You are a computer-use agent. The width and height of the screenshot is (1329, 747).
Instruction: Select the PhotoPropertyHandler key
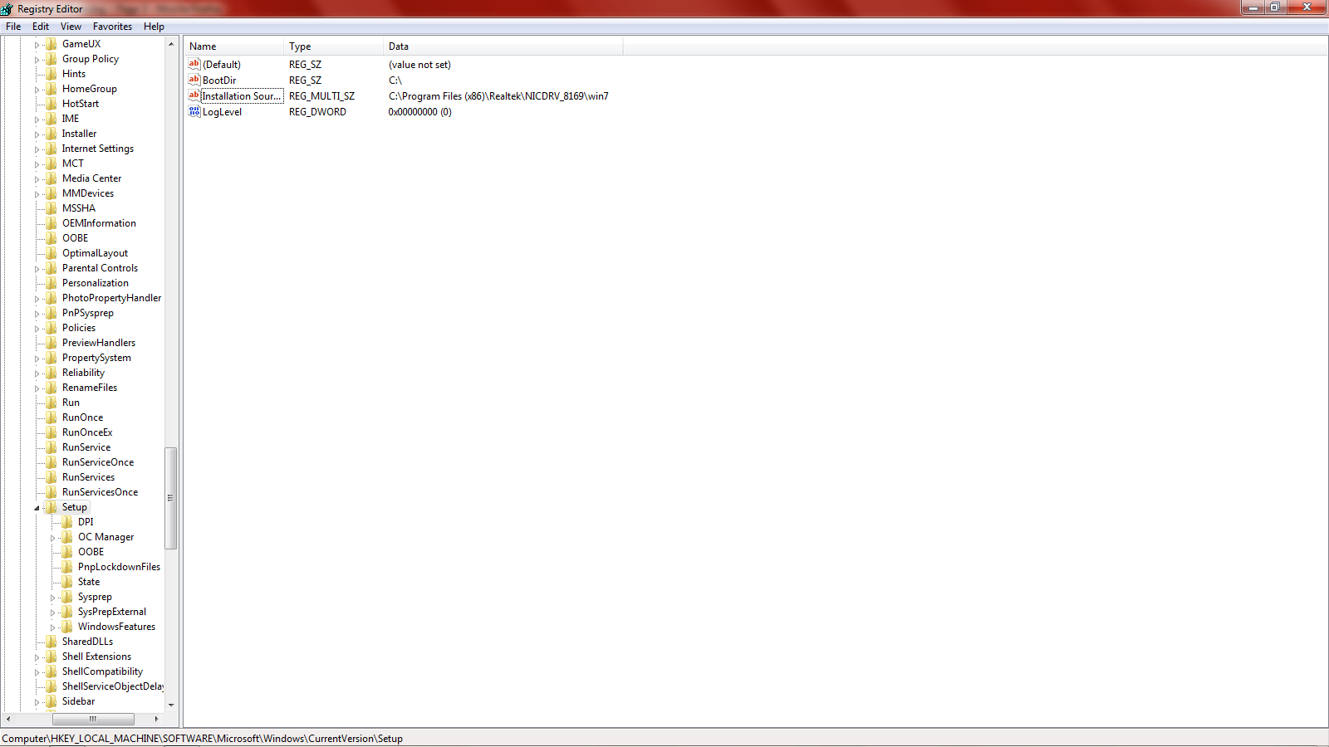(x=111, y=298)
